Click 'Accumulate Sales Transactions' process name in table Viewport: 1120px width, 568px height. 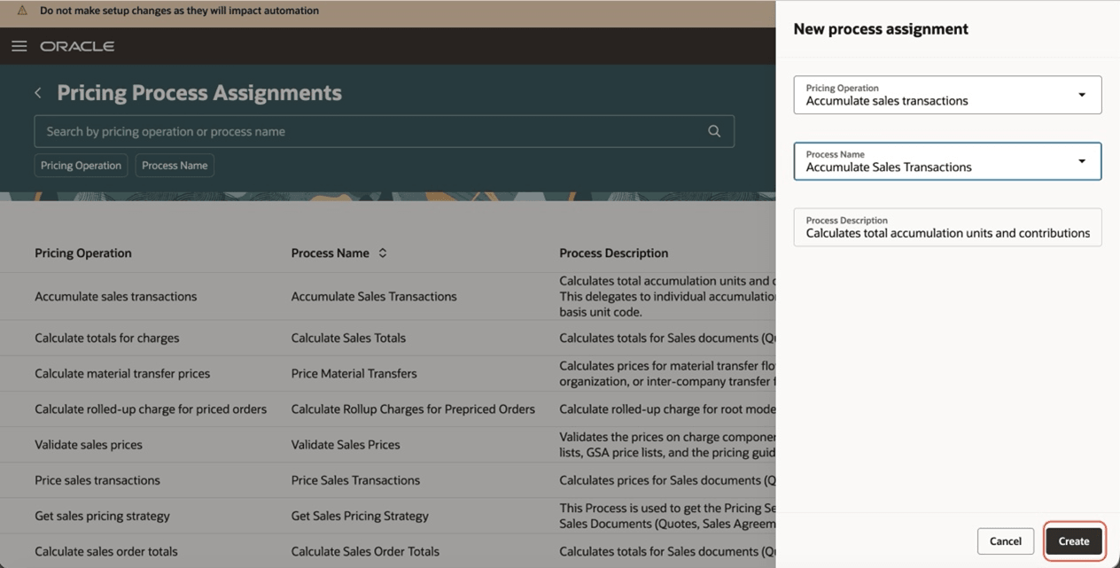pos(374,297)
